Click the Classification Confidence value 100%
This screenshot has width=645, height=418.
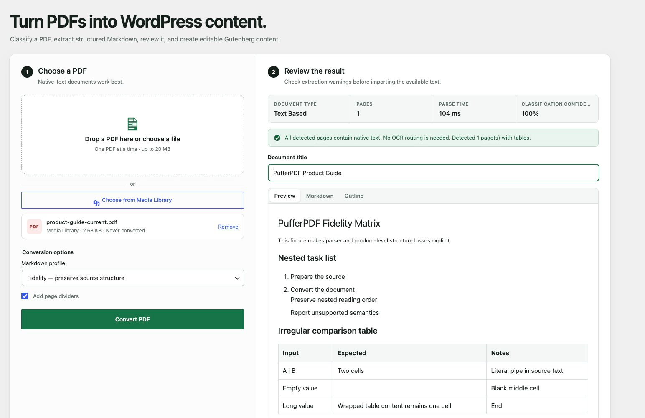[x=530, y=113]
